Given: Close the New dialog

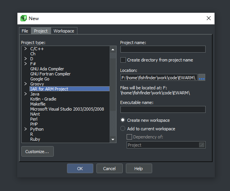Looking at the screenshot, I should point(209,18).
